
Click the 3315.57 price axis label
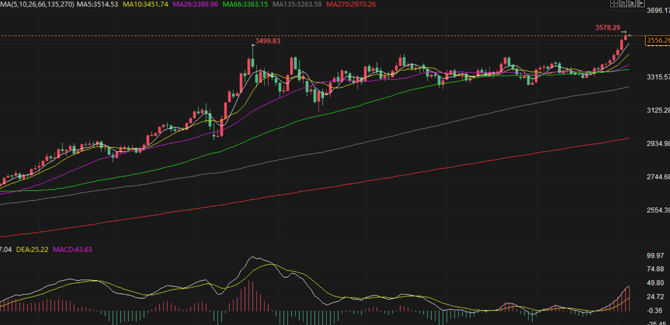(658, 77)
